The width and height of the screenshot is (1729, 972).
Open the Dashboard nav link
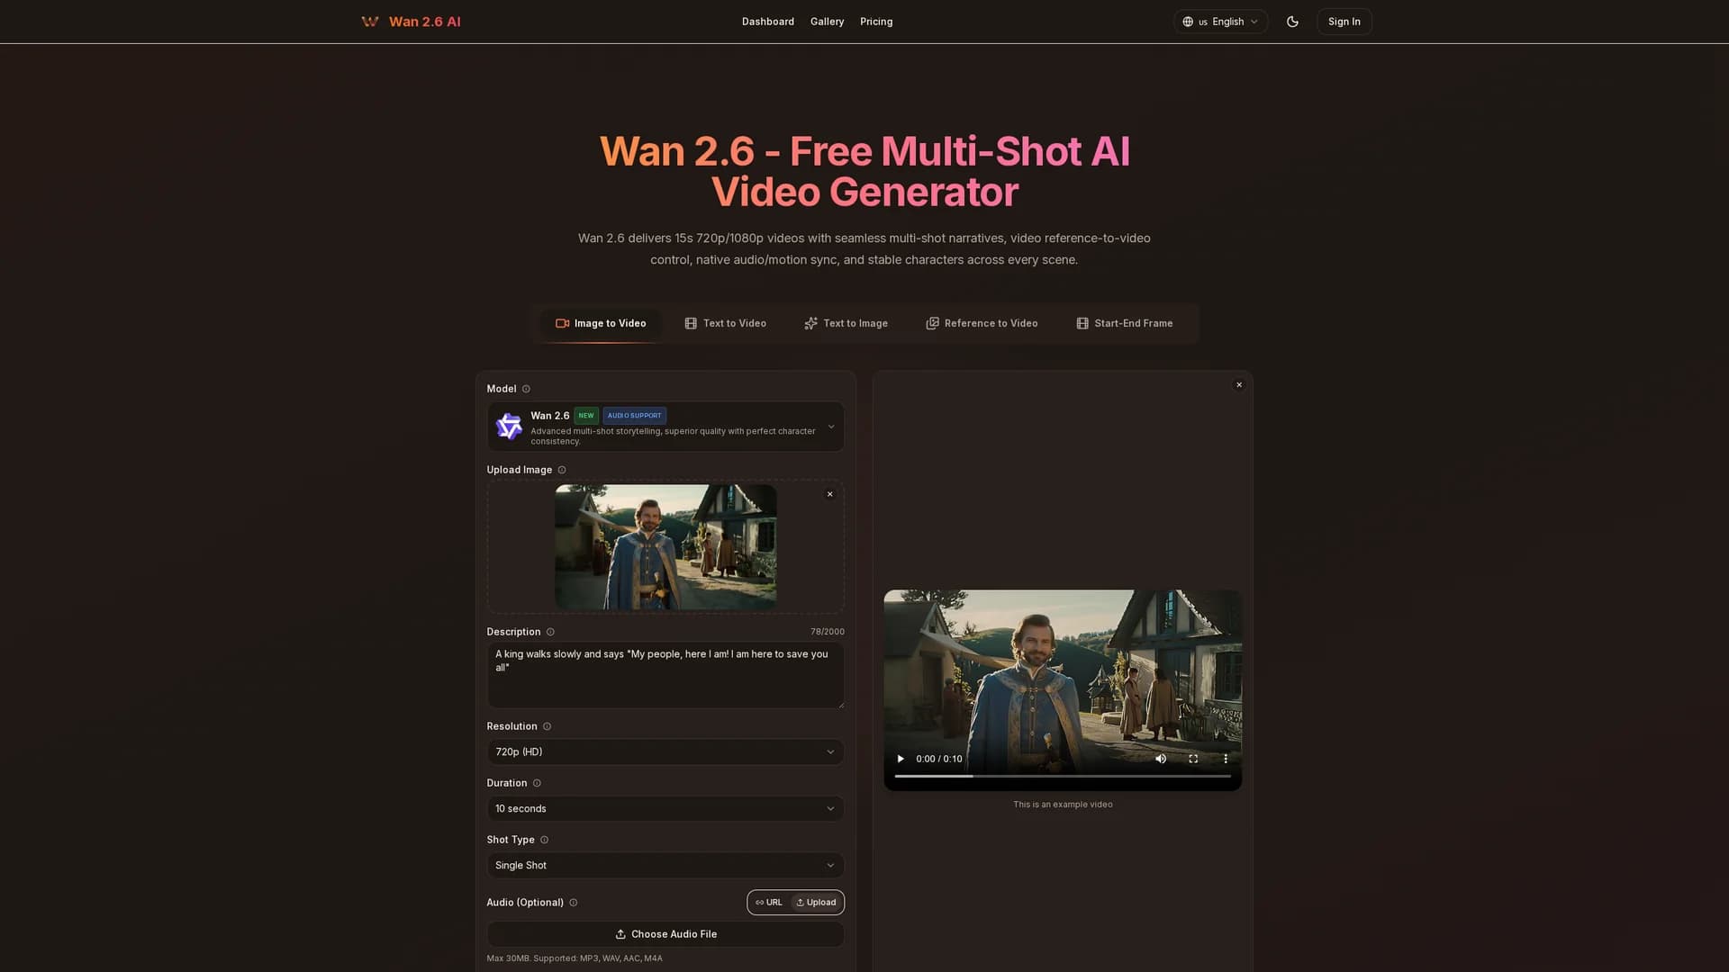coord(767,22)
